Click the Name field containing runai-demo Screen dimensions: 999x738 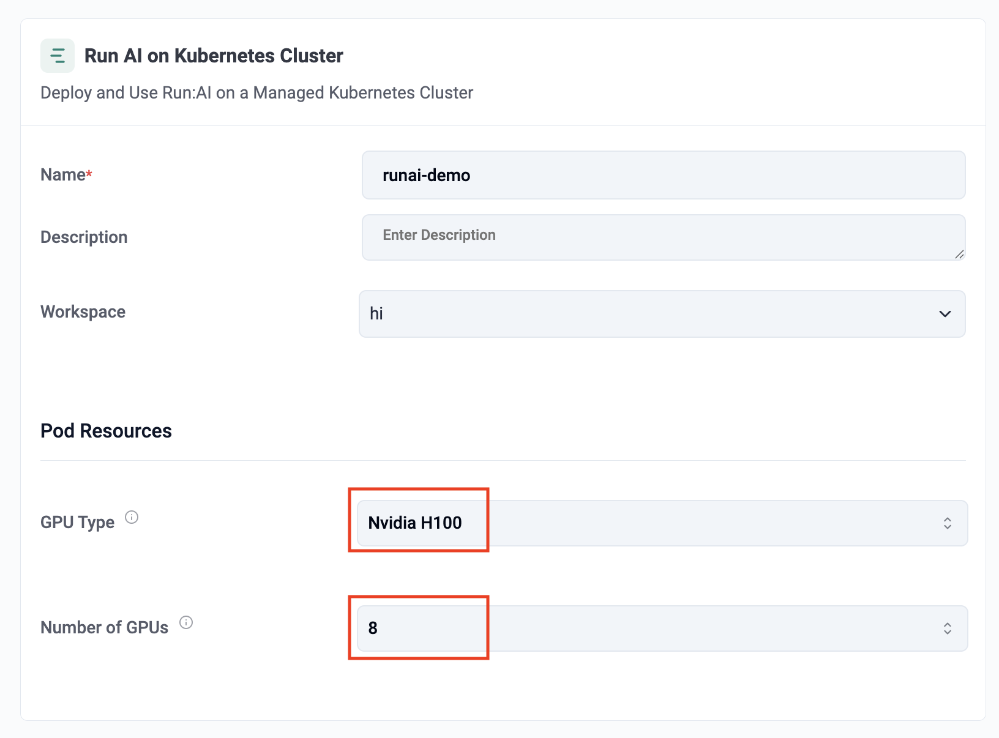point(663,175)
